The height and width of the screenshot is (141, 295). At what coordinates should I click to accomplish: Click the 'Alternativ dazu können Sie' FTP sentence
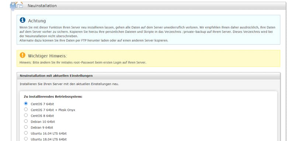click(94, 40)
